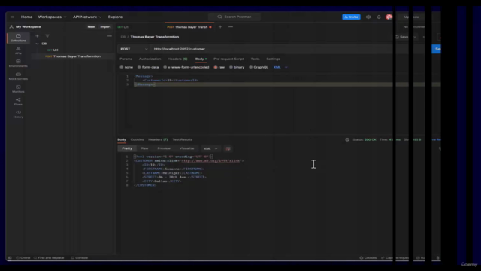
Task: Open the APIs sidebar panel
Action: pyautogui.click(x=18, y=50)
